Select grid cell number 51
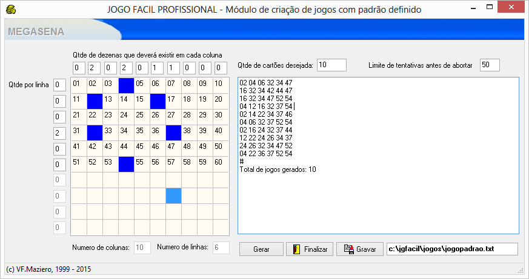Viewport: 529px width, 279px height. point(79,165)
